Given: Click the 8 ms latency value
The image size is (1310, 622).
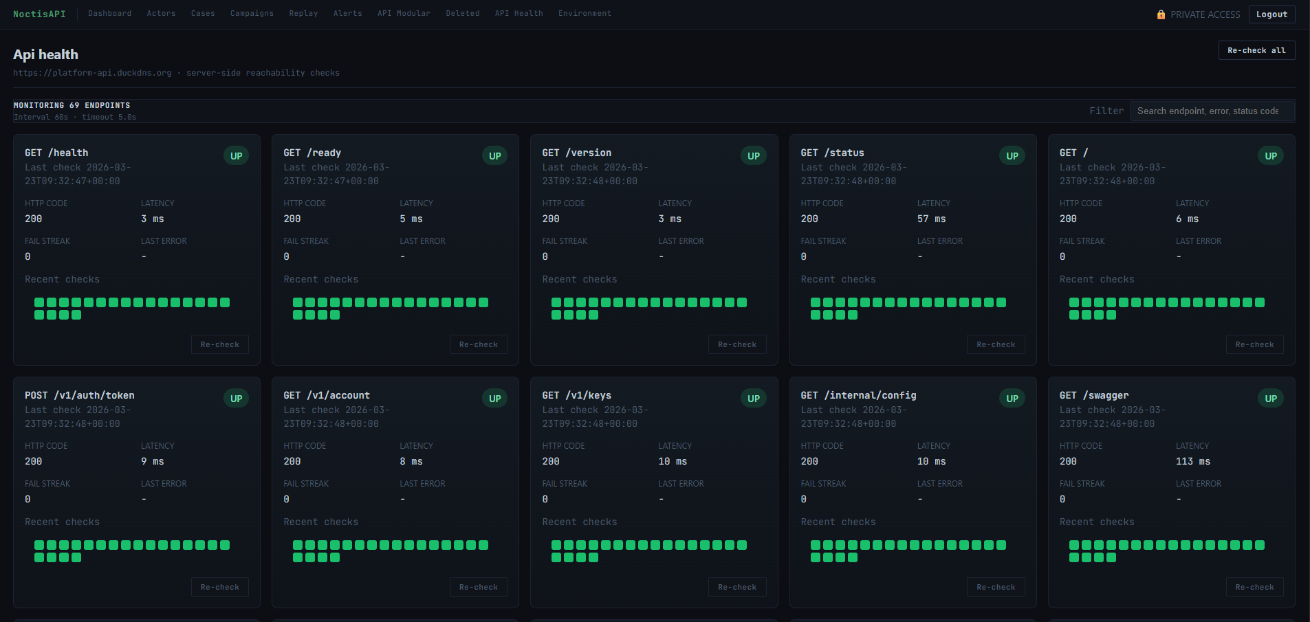Looking at the screenshot, I should coord(411,461).
